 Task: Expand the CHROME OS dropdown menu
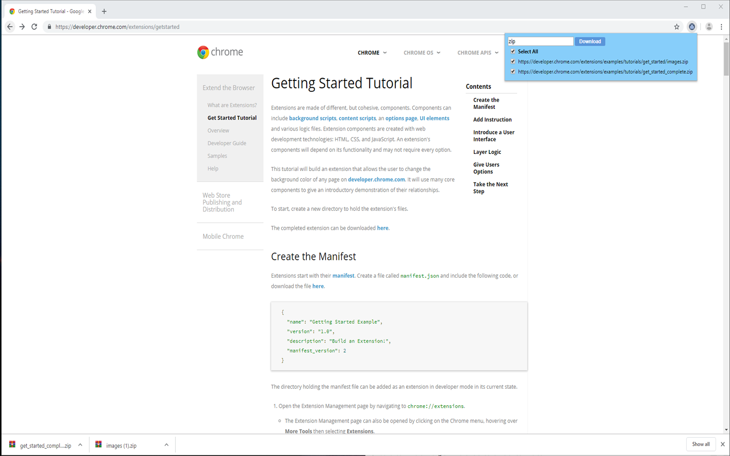click(422, 52)
